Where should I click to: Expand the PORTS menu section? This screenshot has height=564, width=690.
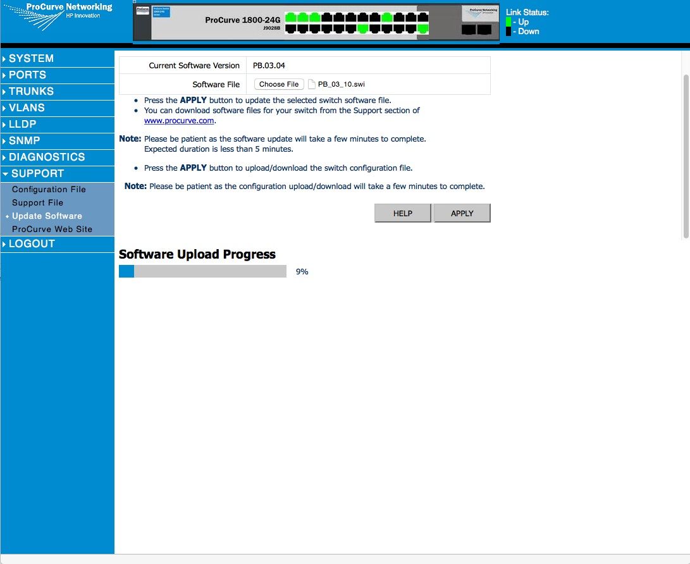pos(57,75)
